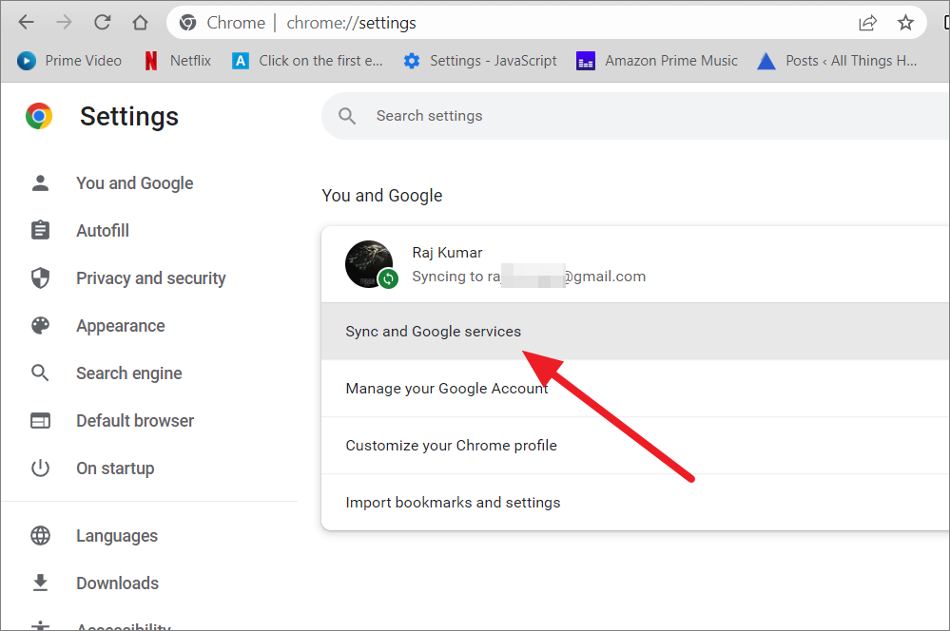The image size is (950, 631).
Task: Click the You and Google section heading
Action: [x=381, y=196]
